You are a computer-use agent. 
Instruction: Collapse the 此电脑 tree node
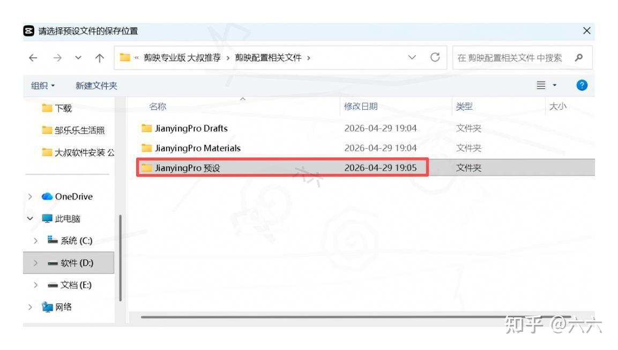click(x=30, y=218)
